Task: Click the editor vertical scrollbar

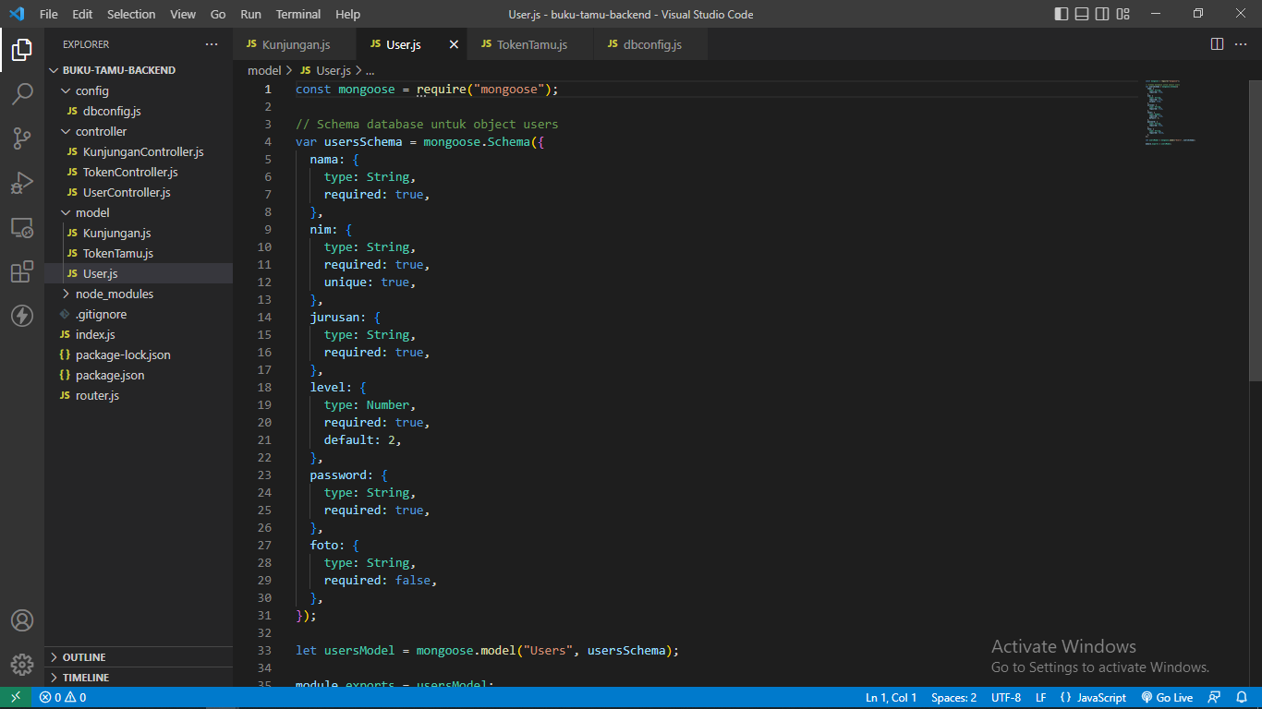Action: (1256, 231)
